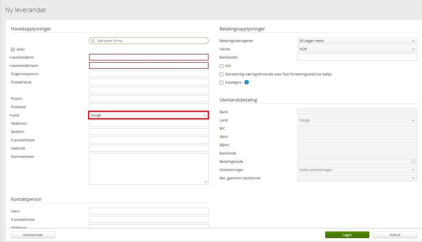Click into the Leverandørnavn field

tap(148, 65)
